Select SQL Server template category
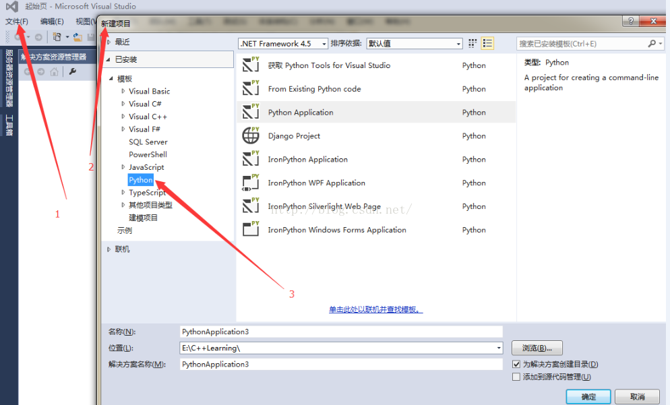670x405 pixels. [x=148, y=142]
